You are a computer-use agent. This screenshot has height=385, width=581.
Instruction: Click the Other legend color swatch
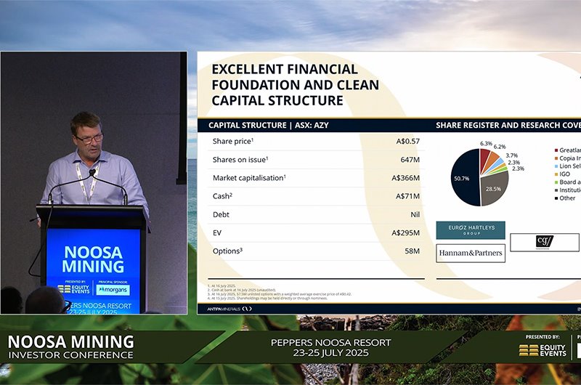tap(556, 198)
